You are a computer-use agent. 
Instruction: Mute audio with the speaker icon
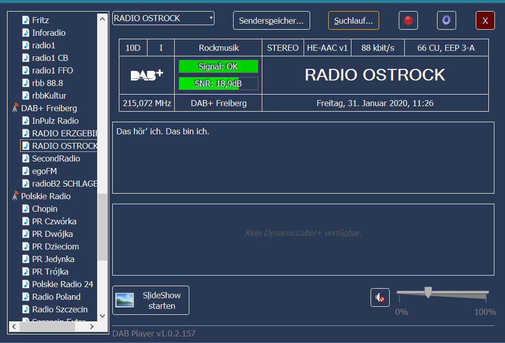point(380,298)
